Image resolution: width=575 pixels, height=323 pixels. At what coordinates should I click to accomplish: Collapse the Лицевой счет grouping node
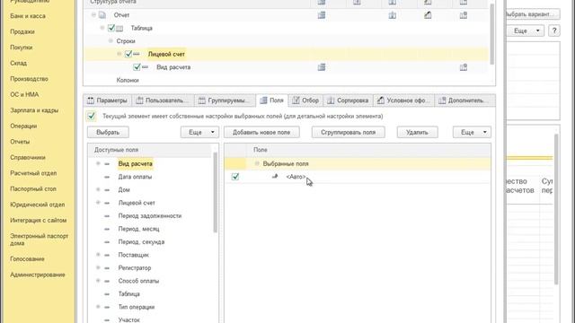pyautogui.click(x=119, y=54)
